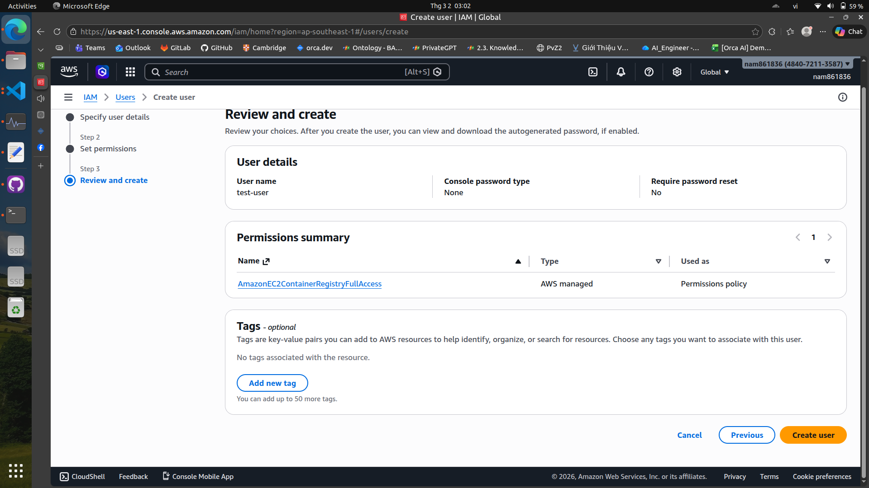Open the IAM breadcrumb
The width and height of the screenshot is (869, 488).
[x=90, y=97]
